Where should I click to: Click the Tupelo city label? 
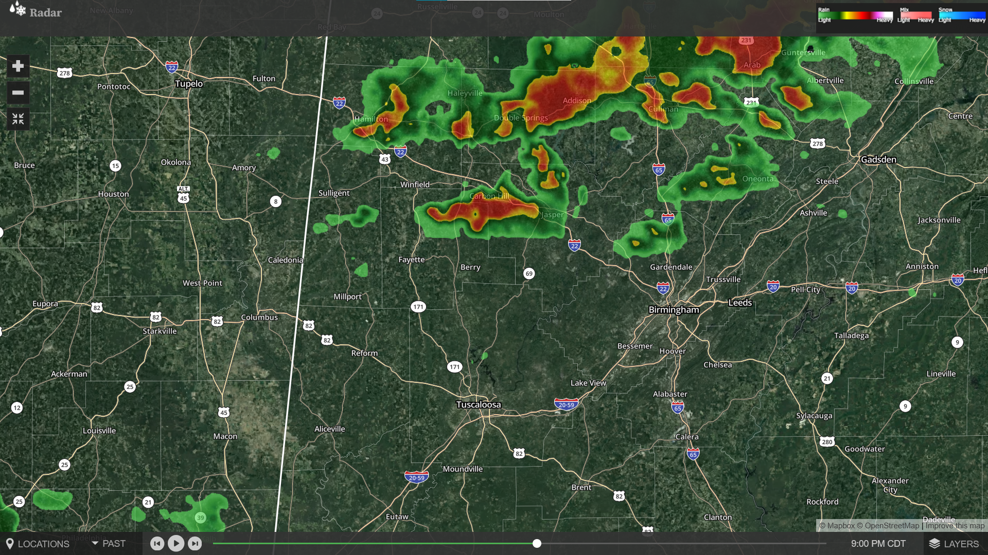[x=189, y=84]
